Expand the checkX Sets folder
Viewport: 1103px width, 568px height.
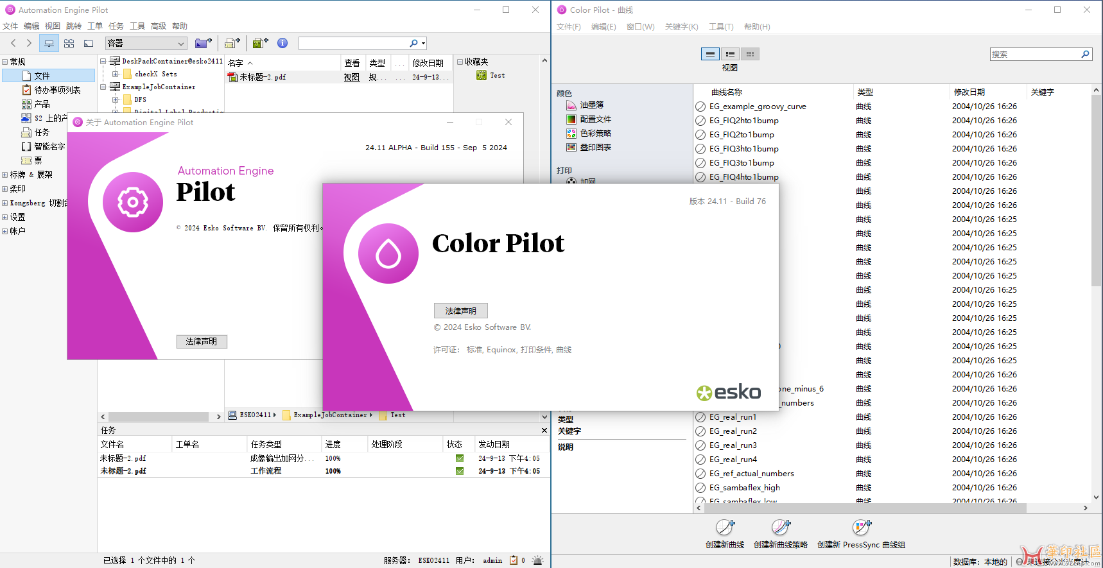[116, 74]
